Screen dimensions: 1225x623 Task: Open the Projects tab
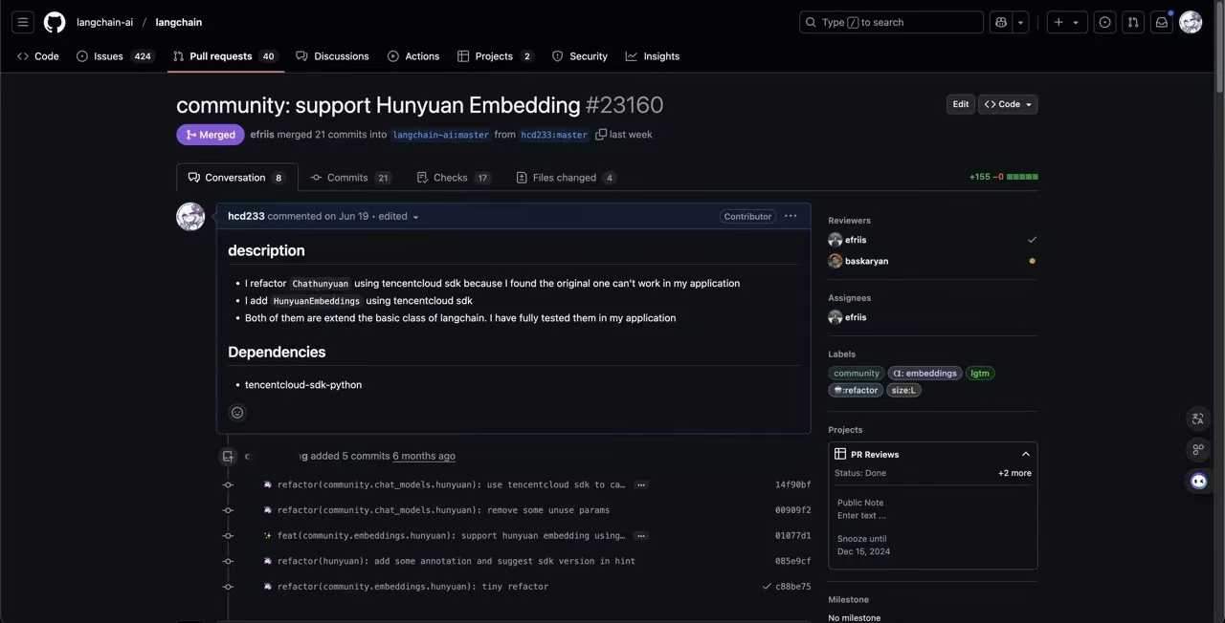coord(495,56)
